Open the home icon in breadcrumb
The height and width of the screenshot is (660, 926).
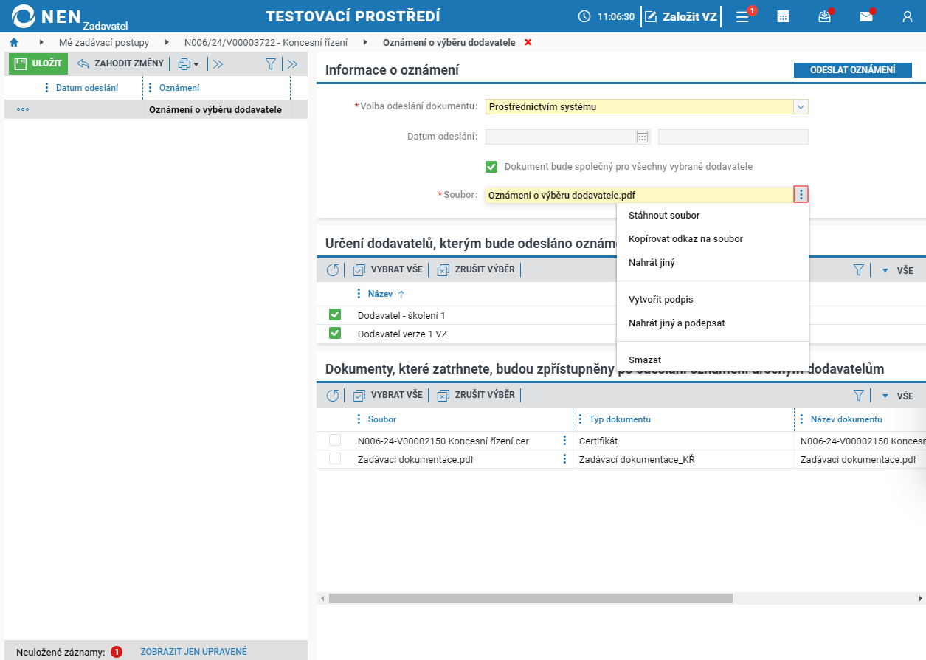(x=13, y=43)
